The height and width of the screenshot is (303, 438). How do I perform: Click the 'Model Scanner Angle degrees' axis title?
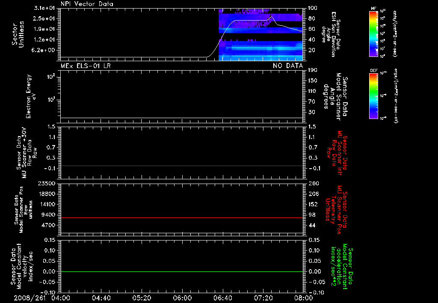[335, 97]
